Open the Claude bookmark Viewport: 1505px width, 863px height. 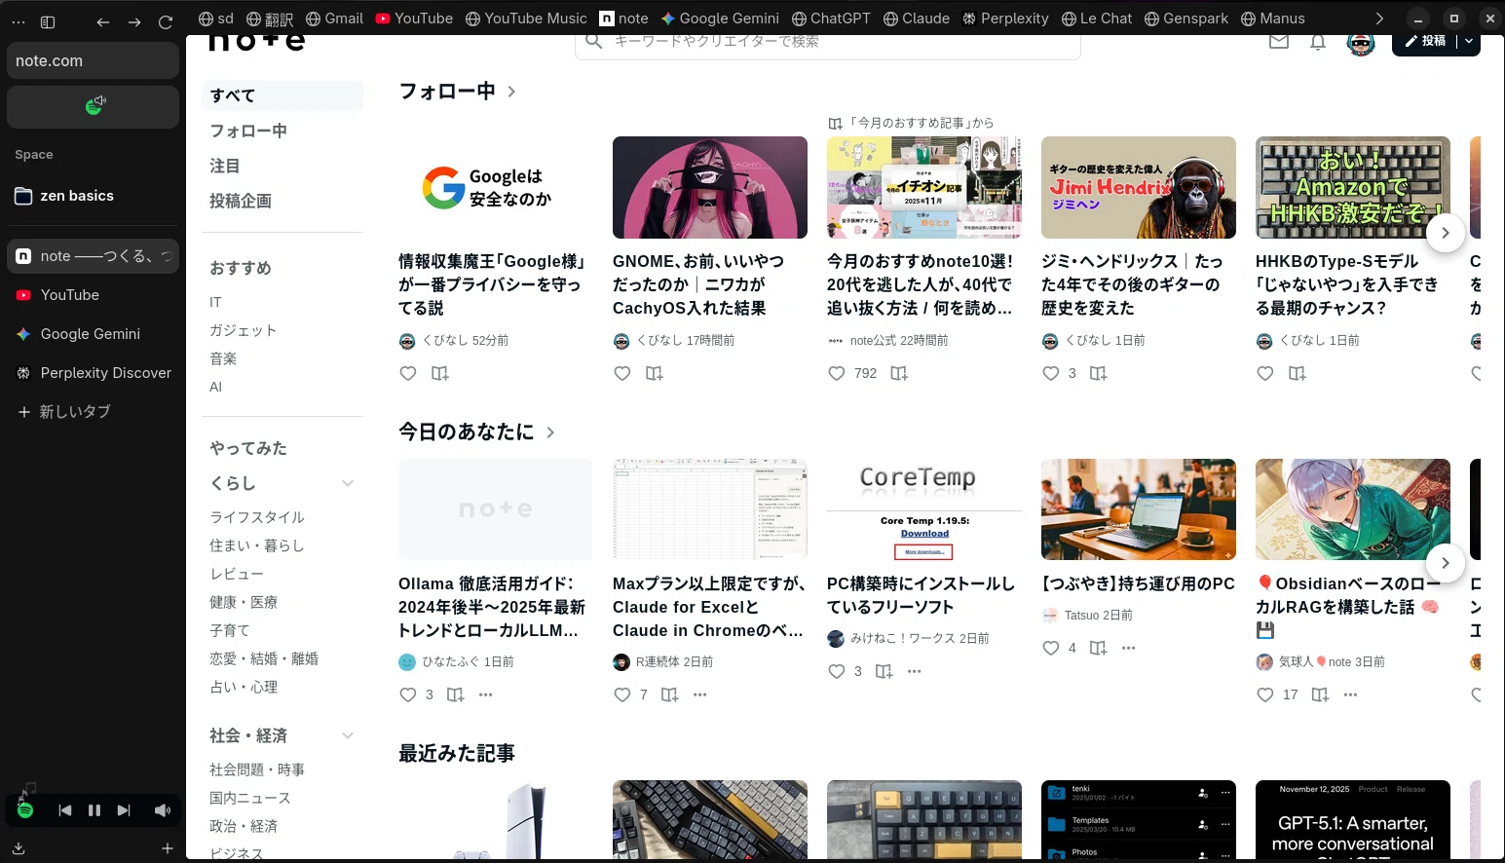tap(916, 19)
